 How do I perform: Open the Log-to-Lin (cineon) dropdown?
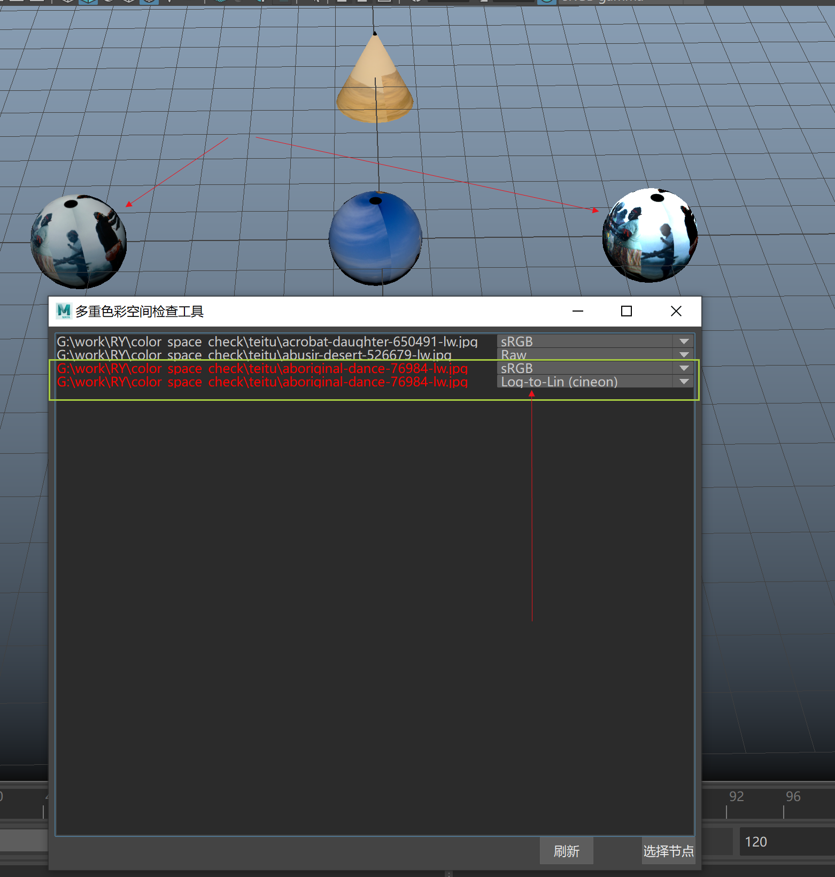tap(594, 382)
